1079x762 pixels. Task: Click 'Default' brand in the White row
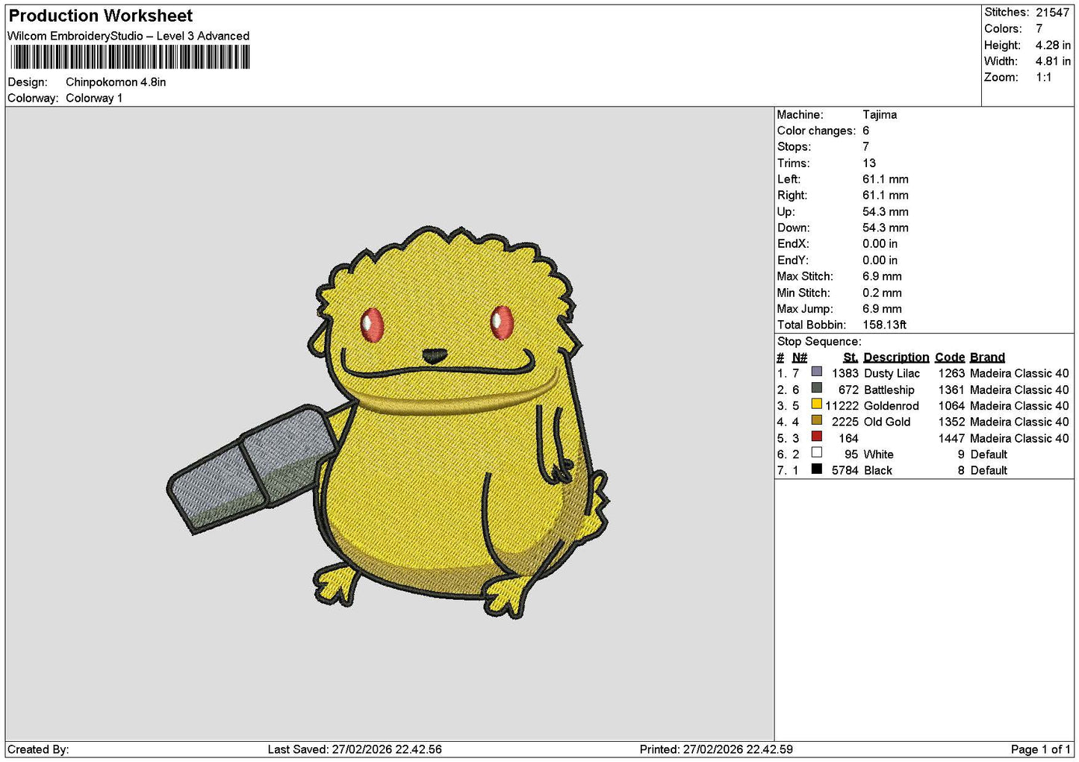click(x=989, y=454)
